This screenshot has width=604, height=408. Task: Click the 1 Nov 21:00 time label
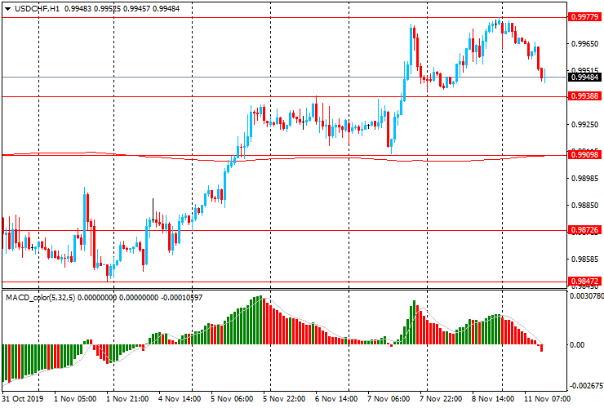[x=127, y=400]
